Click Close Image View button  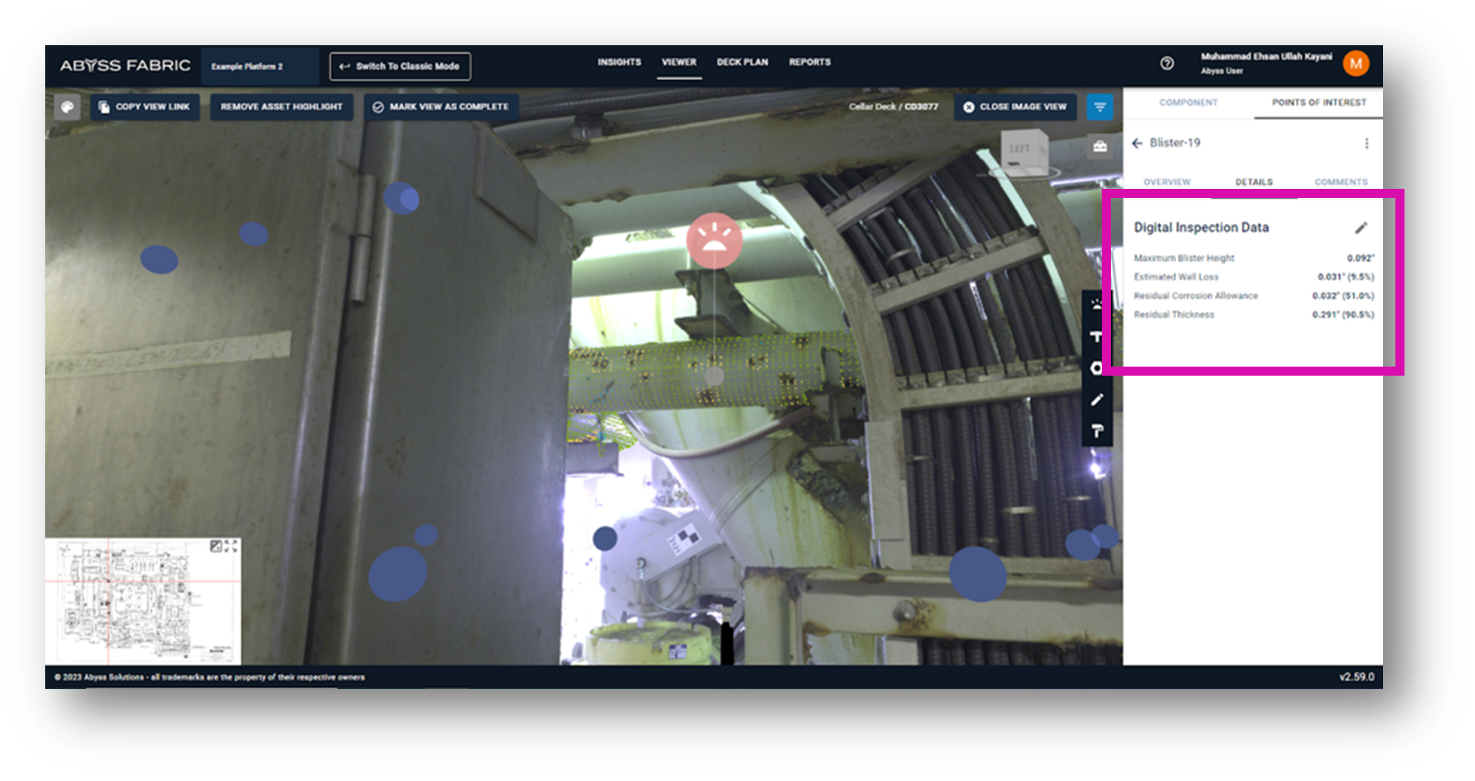coord(1014,107)
